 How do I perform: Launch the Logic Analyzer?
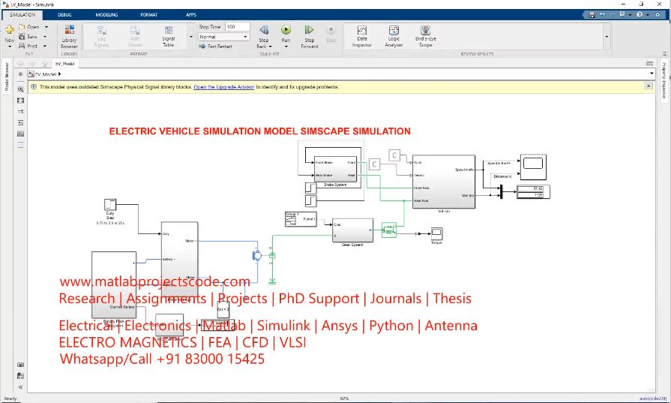click(x=394, y=35)
